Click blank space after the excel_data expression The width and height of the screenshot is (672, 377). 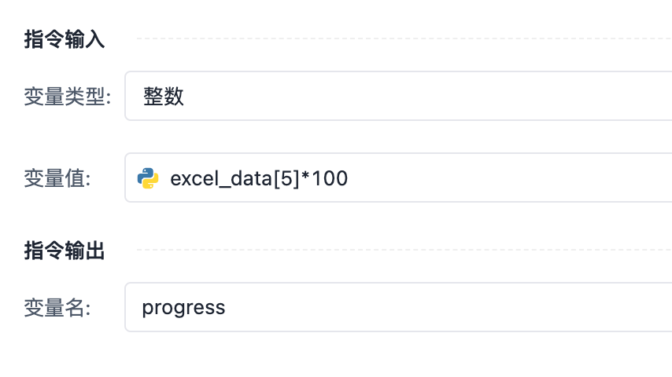[511, 178]
